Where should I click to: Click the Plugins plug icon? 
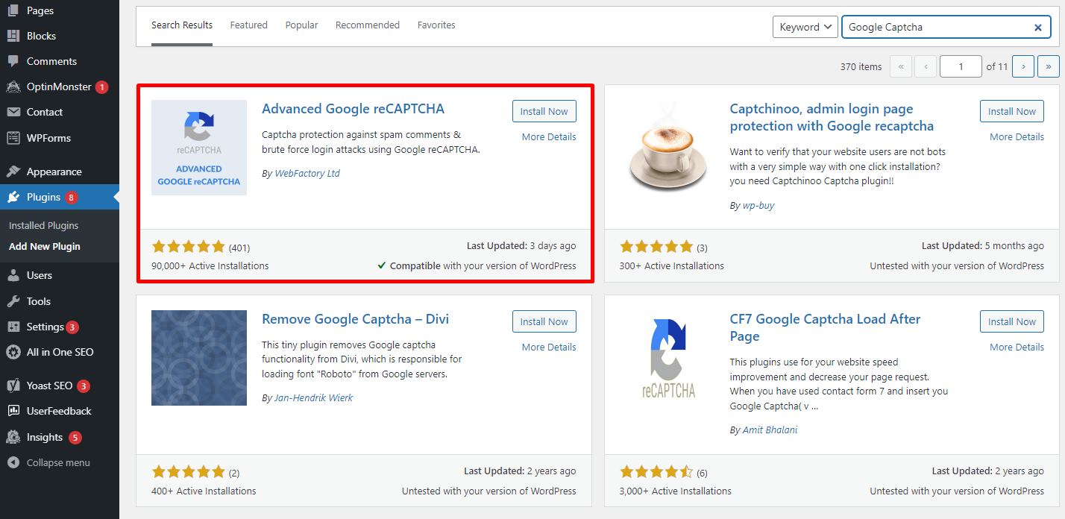click(13, 197)
